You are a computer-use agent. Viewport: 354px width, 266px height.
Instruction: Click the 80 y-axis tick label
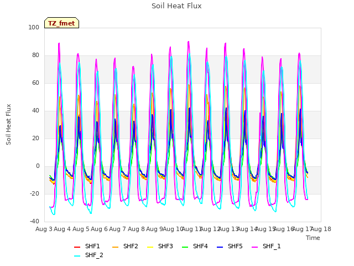[35, 55]
